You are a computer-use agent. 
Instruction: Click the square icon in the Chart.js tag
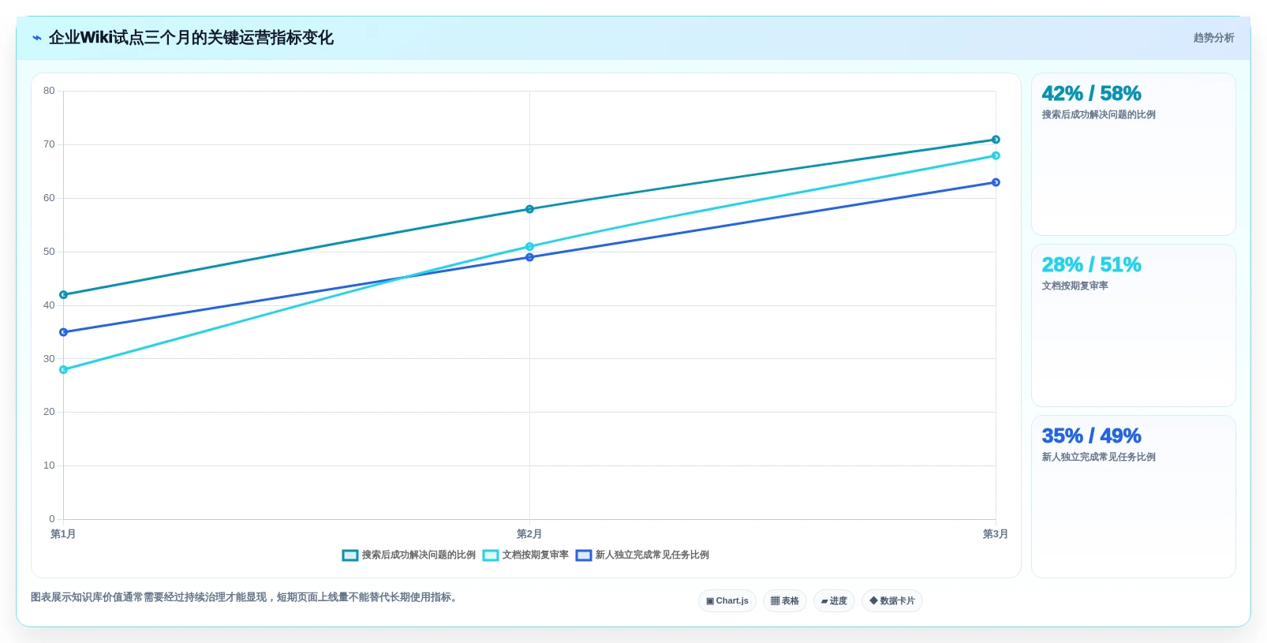click(710, 601)
